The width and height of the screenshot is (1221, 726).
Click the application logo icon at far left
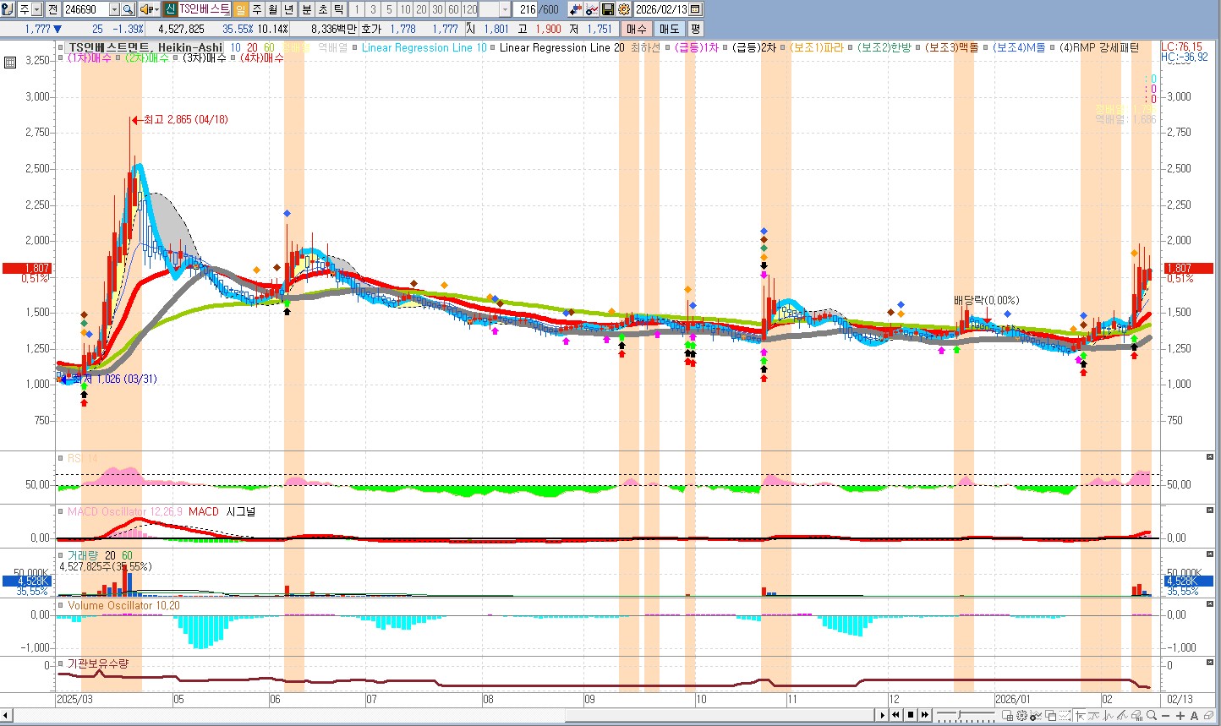(8, 9)
